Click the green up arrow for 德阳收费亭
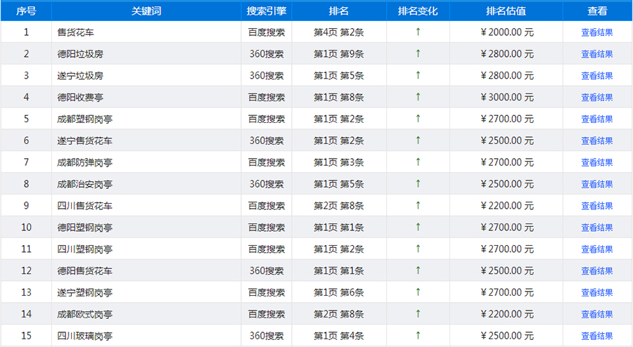Image resolution: width=633 pixels, height=347 pixels. pyautogui.click(x=418, y=97)
